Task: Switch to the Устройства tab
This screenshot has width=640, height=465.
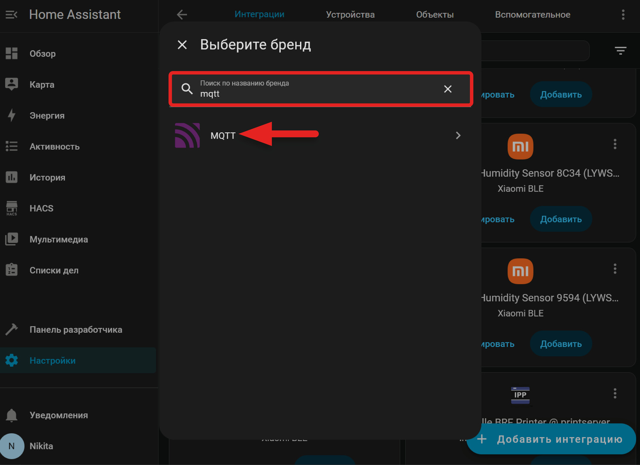Action: coord(350,14)
